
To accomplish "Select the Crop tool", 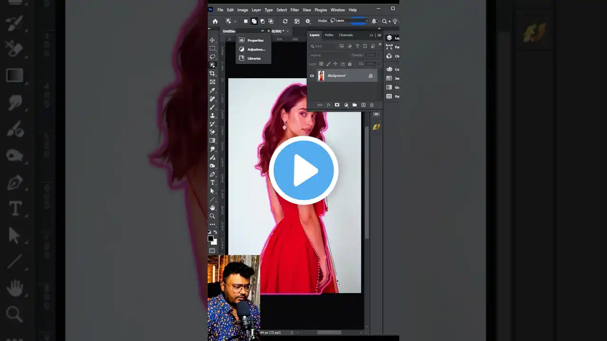I will (212, 73).
